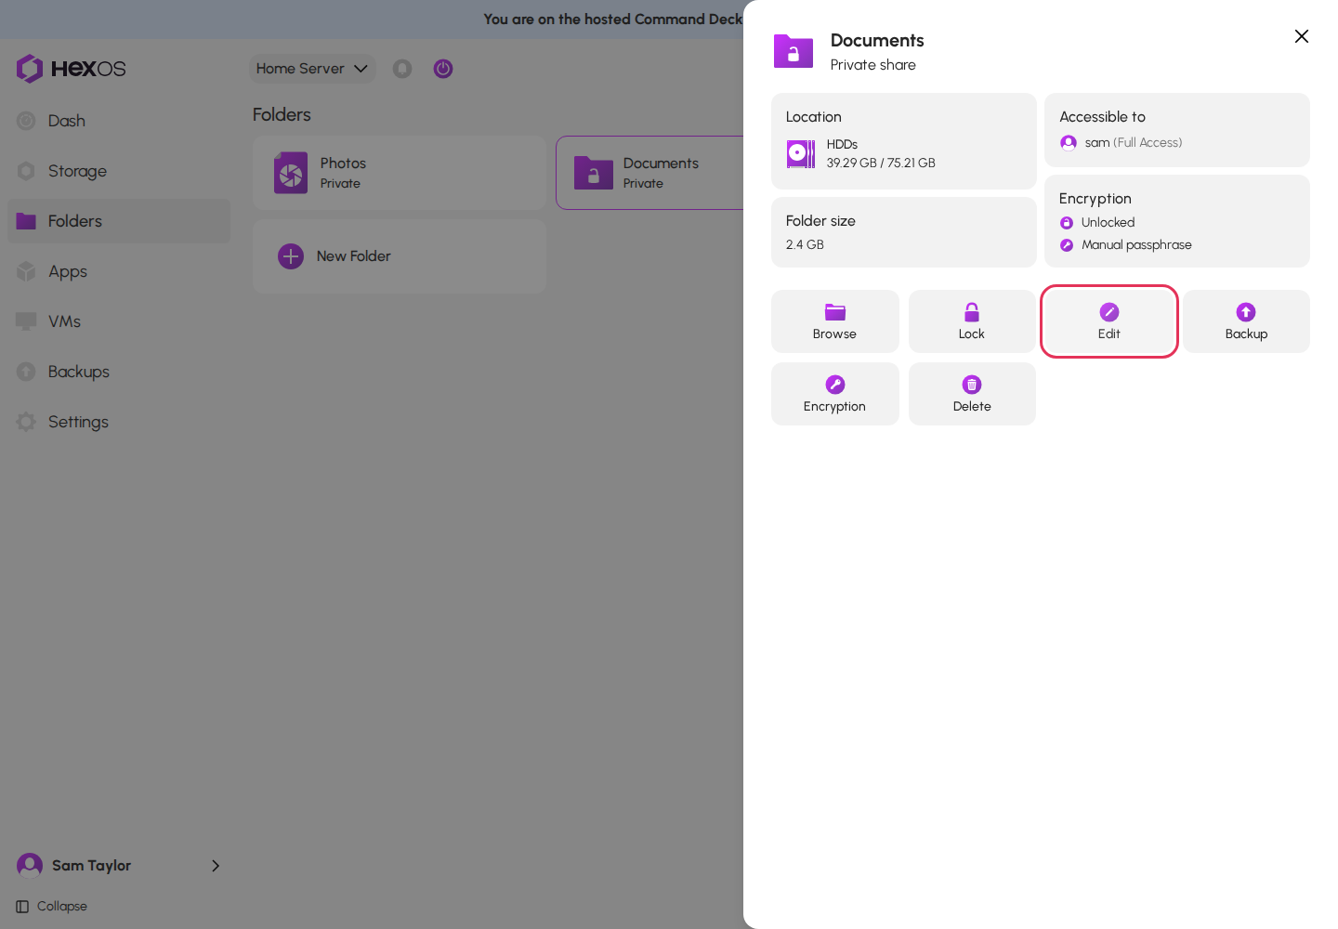
Task: Start a Backup of Documents
Action: [1246, 321]
